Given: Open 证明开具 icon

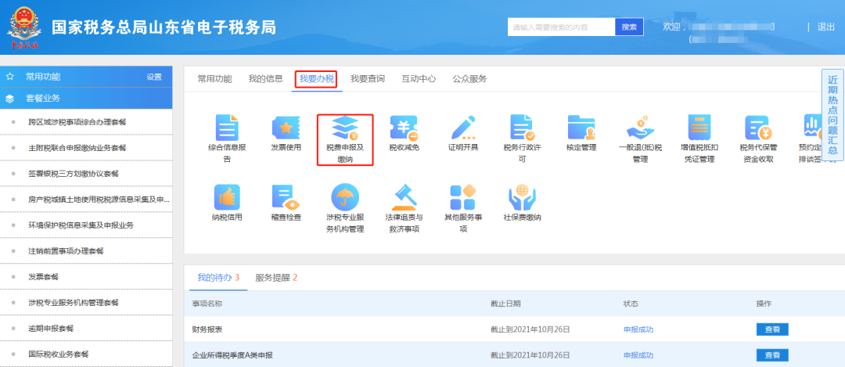Looking at the screenshot, I should point(463,128).
